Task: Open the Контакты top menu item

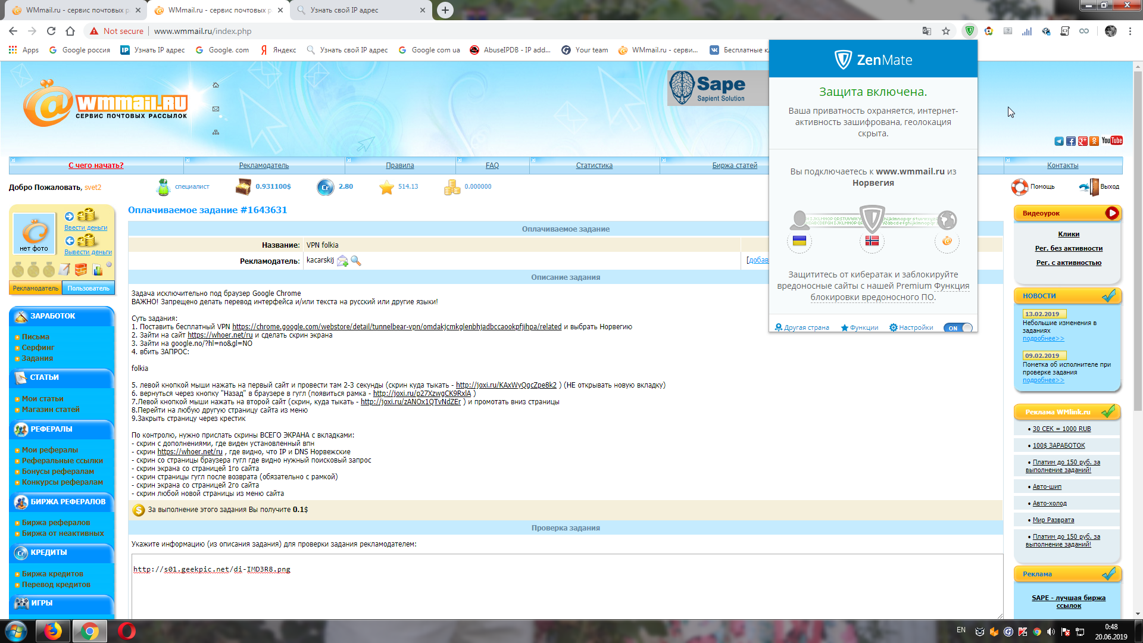Action: (x=1063, y=166)
